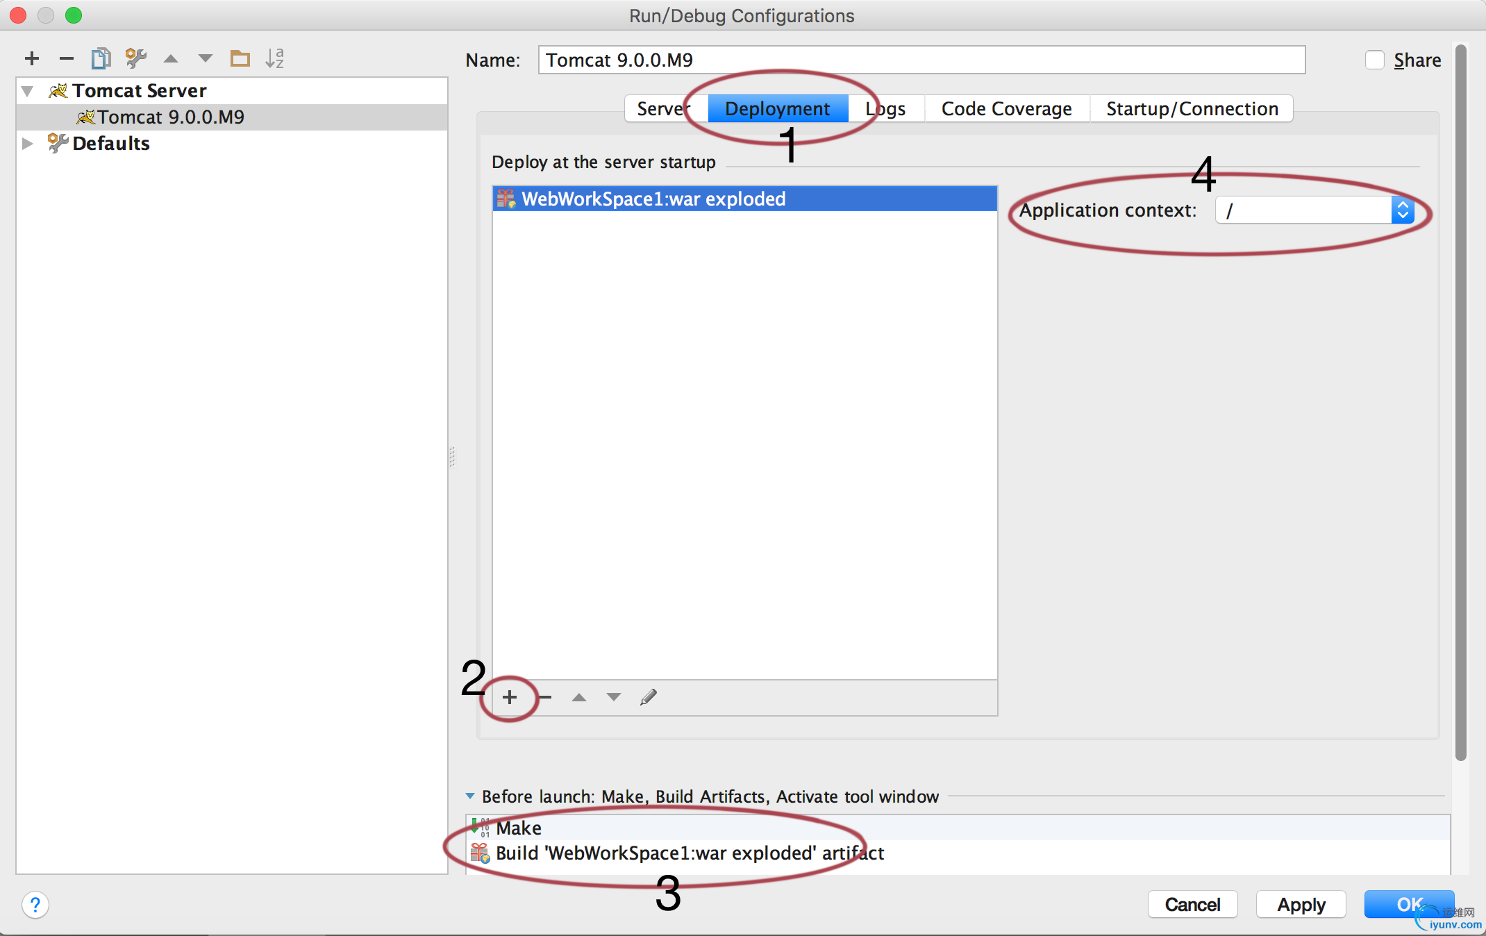Switch to the Startup/Connection tab
Viewport: 1486px width, 936px height.
point(1192,109)
